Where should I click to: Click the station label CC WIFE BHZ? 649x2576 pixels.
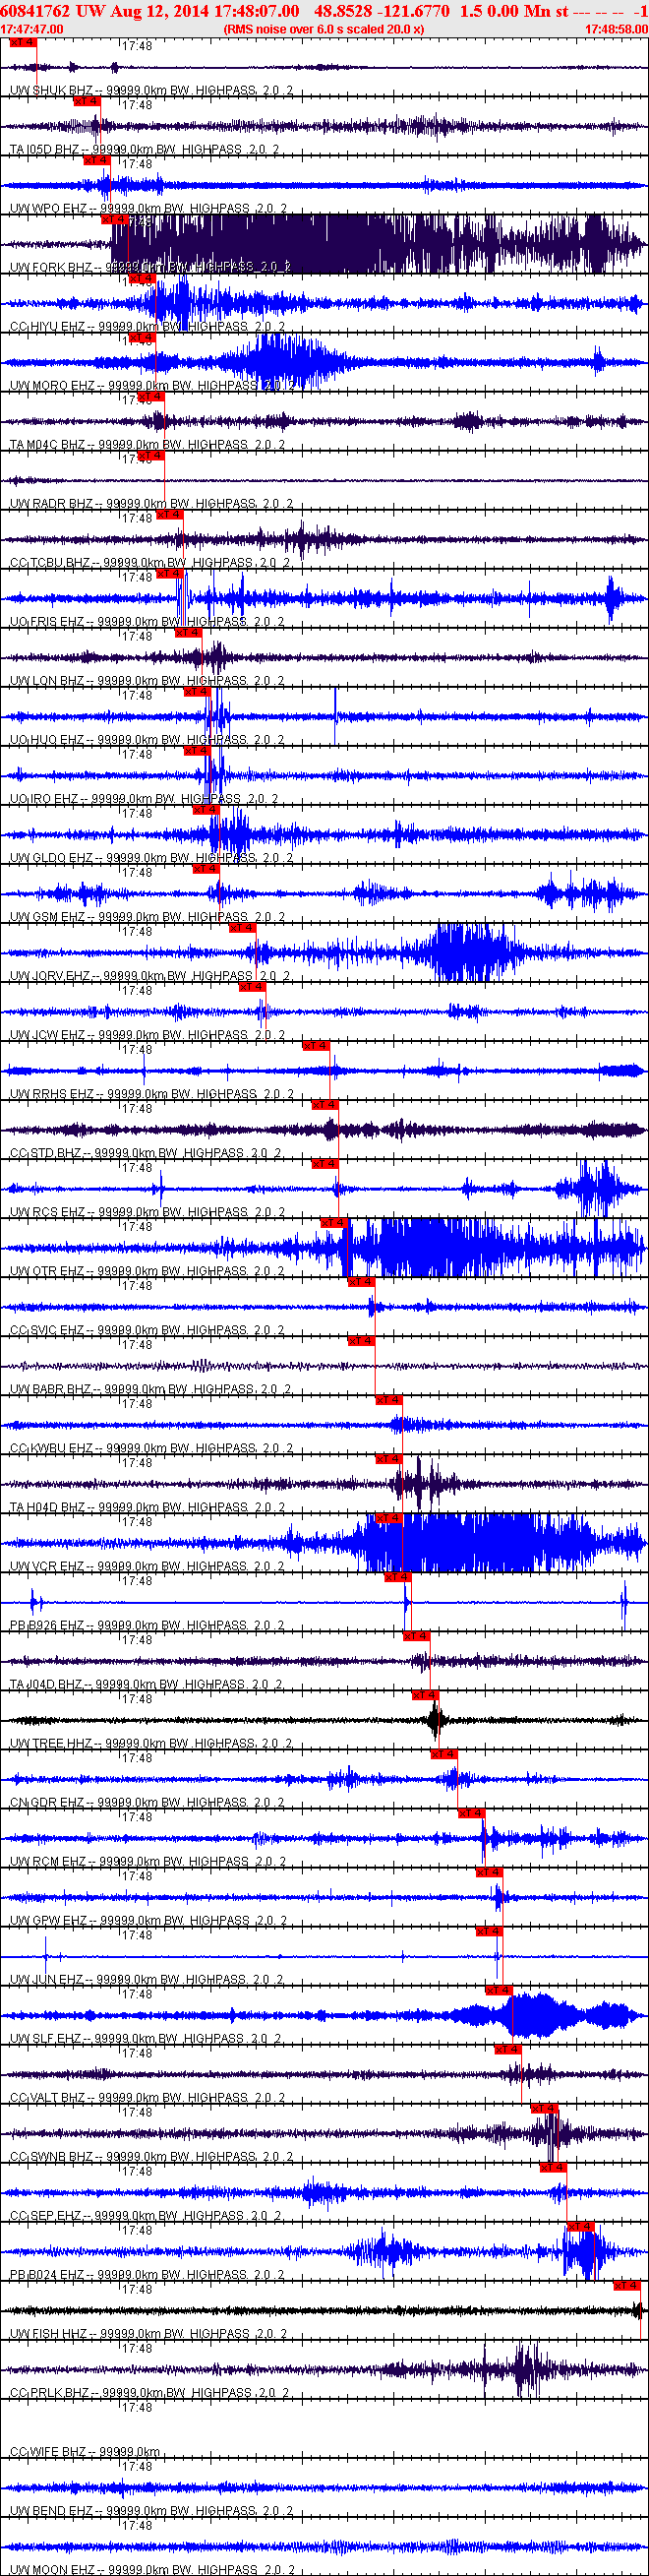pos(49,2451)
